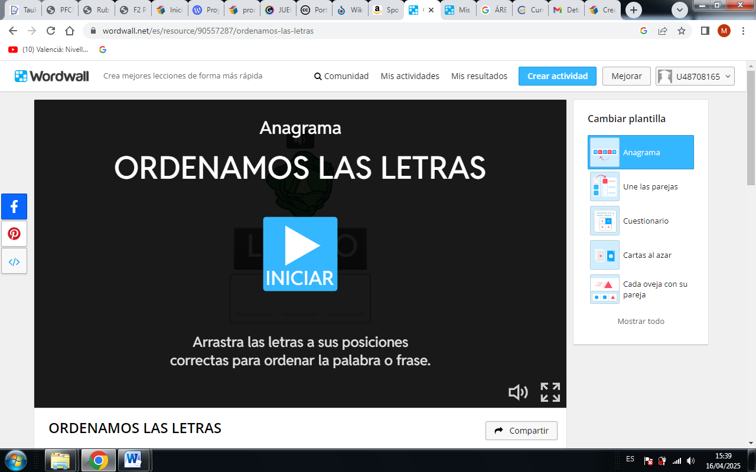Open Mis actividades menu item
756x472 pixels.
410,76
